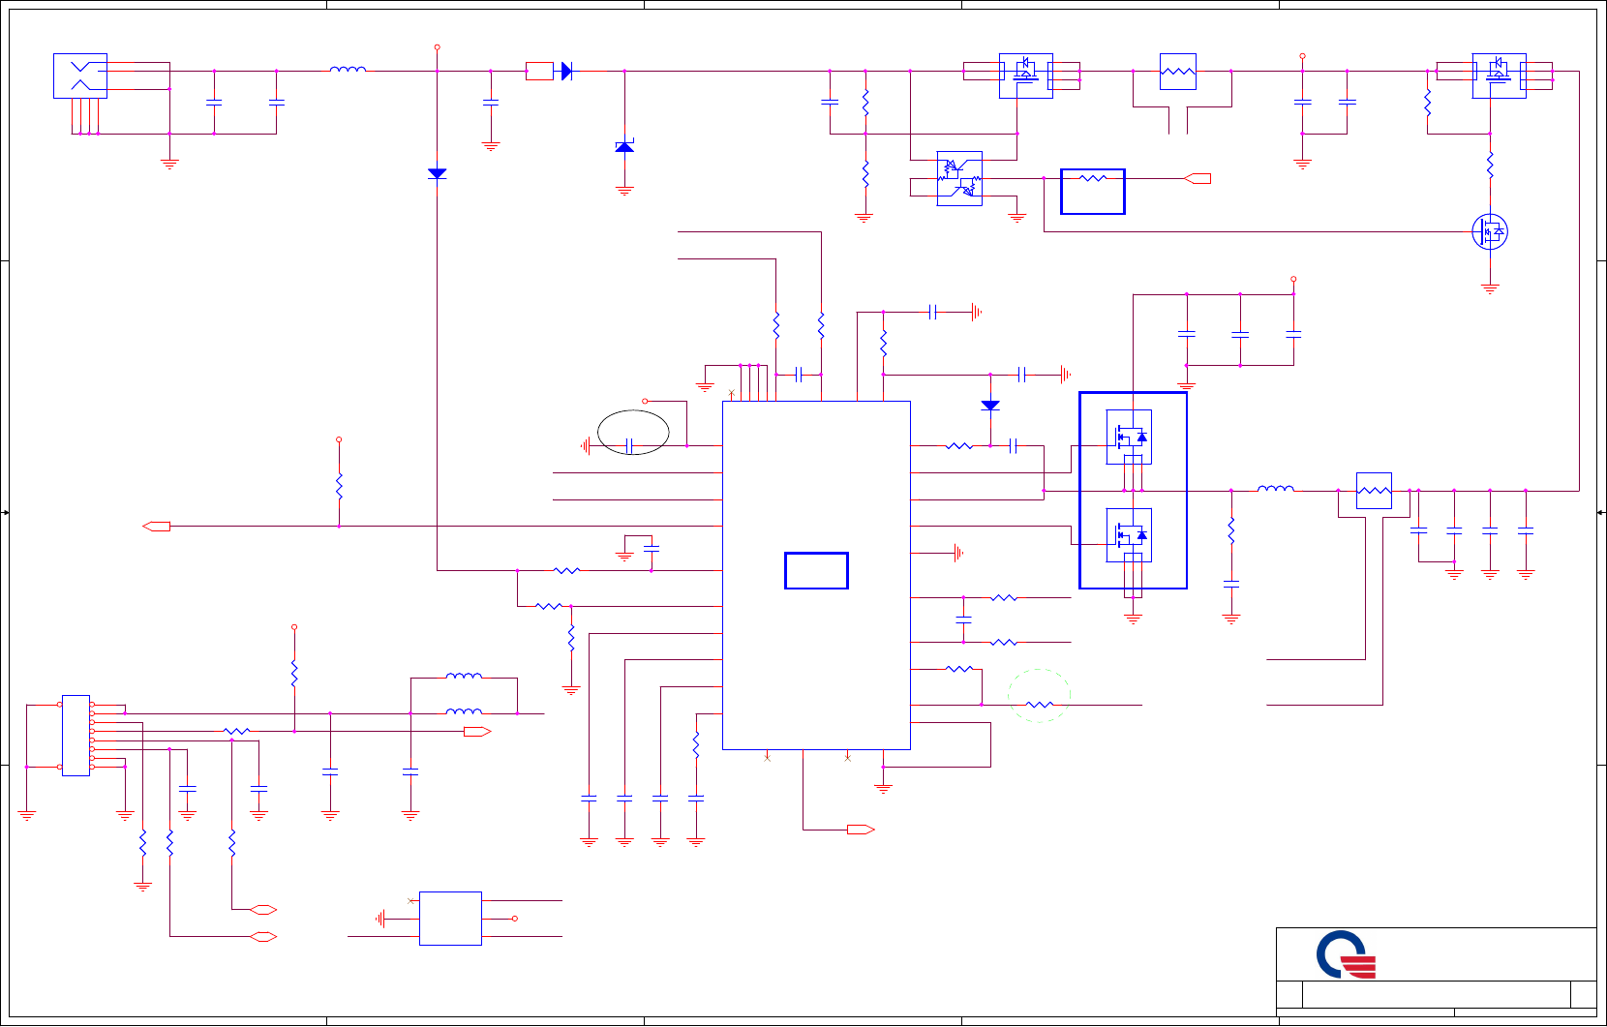Image resolution: width=1607 pixels, height=1027 pixels.
Task: Select the top-right P-channel MOSFET switch
Action: pyautogui.click(x=1499, y=76)
